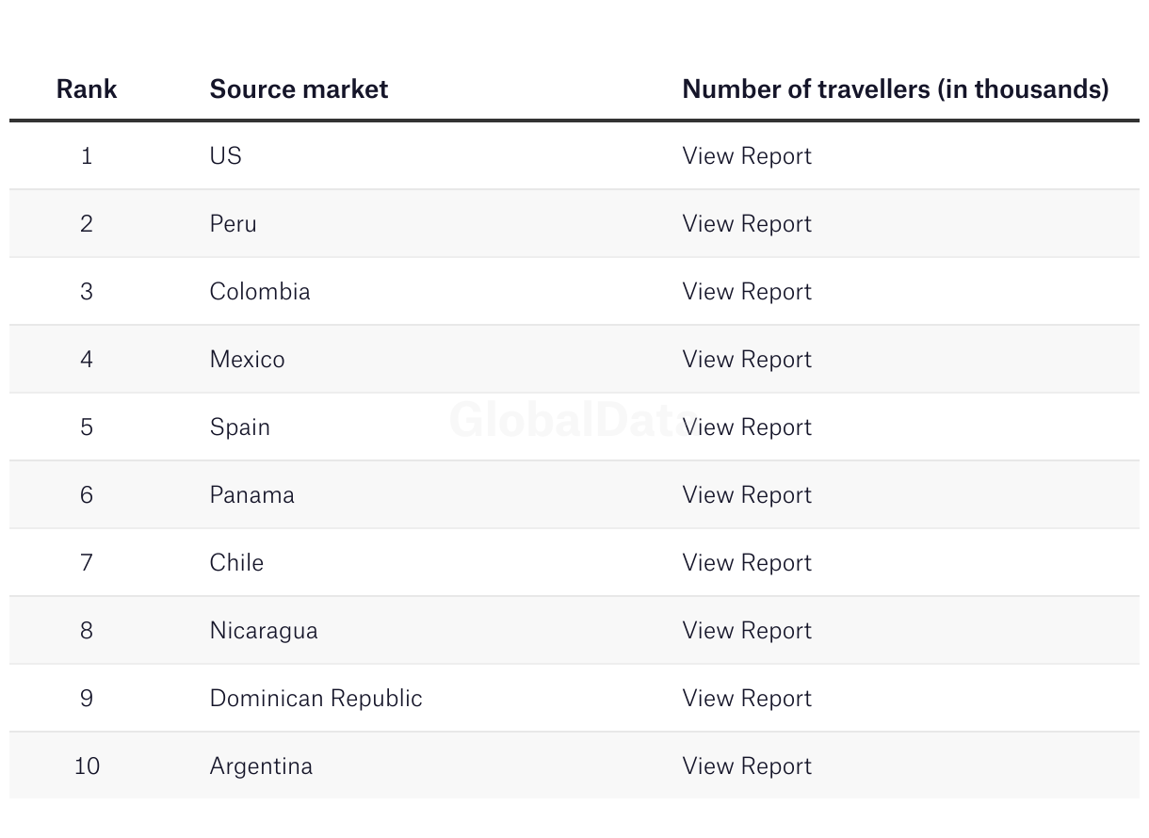Open View Report link for Chile
The height and width of the screenshot is (838, 1149).
747,562
